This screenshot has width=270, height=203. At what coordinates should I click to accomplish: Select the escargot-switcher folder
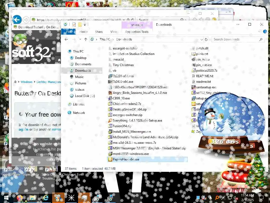pyautogui.click(x=123, y=48)
